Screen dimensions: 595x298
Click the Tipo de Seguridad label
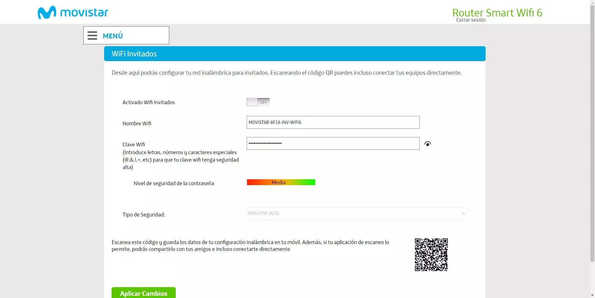tap(144, 215)
